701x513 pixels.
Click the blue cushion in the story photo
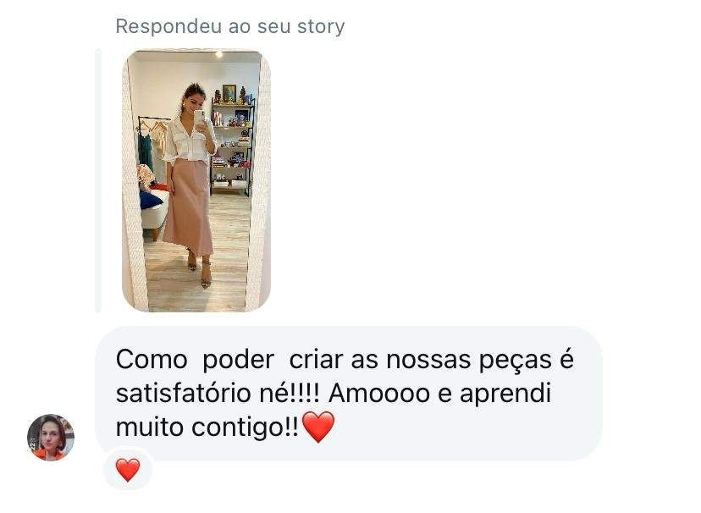click(x=151, y=199)
